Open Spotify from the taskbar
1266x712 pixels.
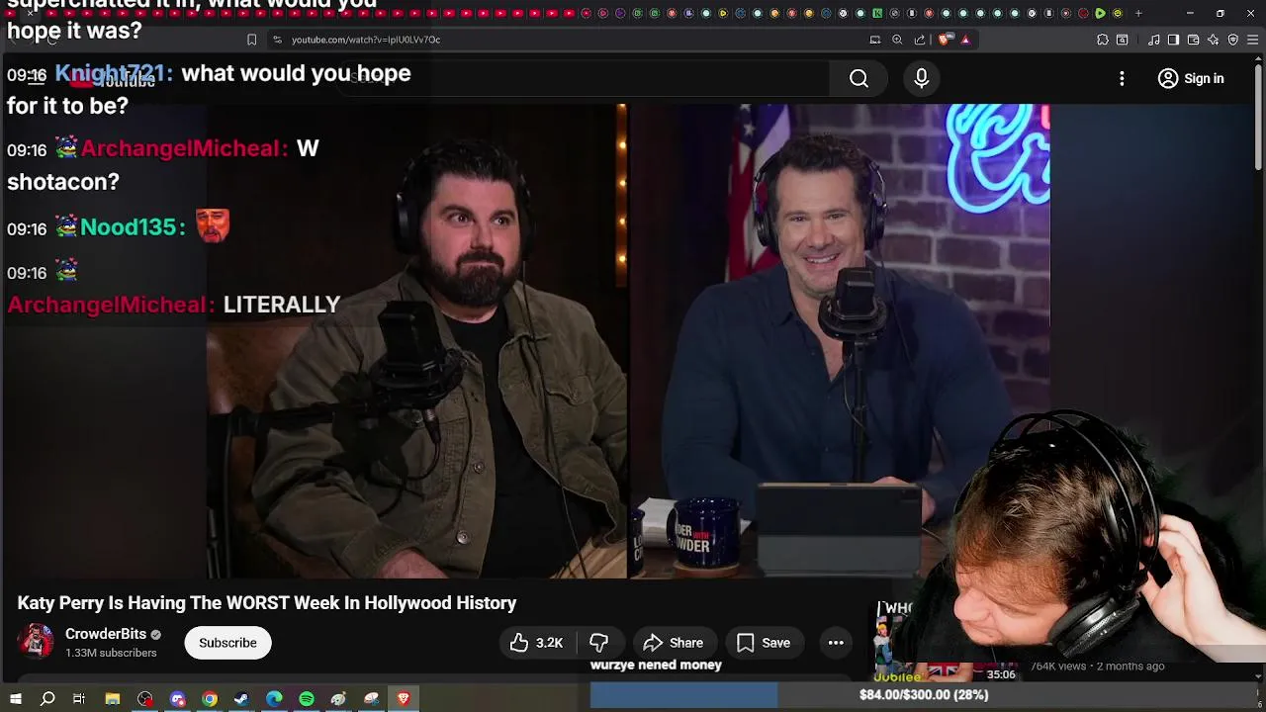tap(307, 699)
